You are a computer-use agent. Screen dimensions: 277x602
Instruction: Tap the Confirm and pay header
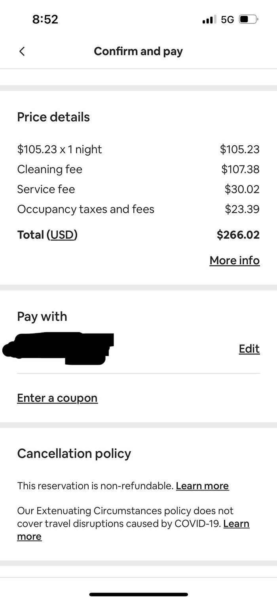pos(138,51)
